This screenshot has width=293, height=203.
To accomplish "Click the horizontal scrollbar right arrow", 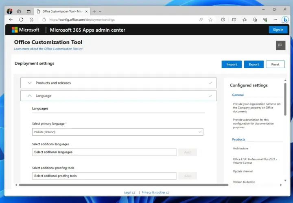I will click(x=281, y=185).
